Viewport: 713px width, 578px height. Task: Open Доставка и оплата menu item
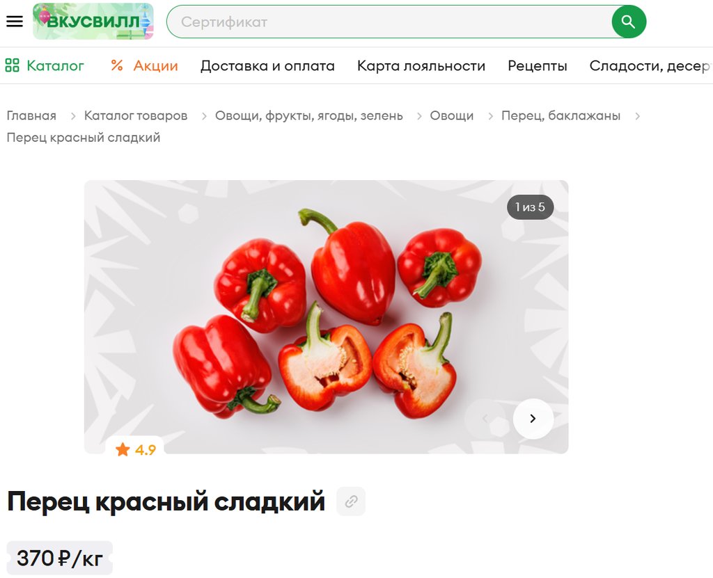267,66
